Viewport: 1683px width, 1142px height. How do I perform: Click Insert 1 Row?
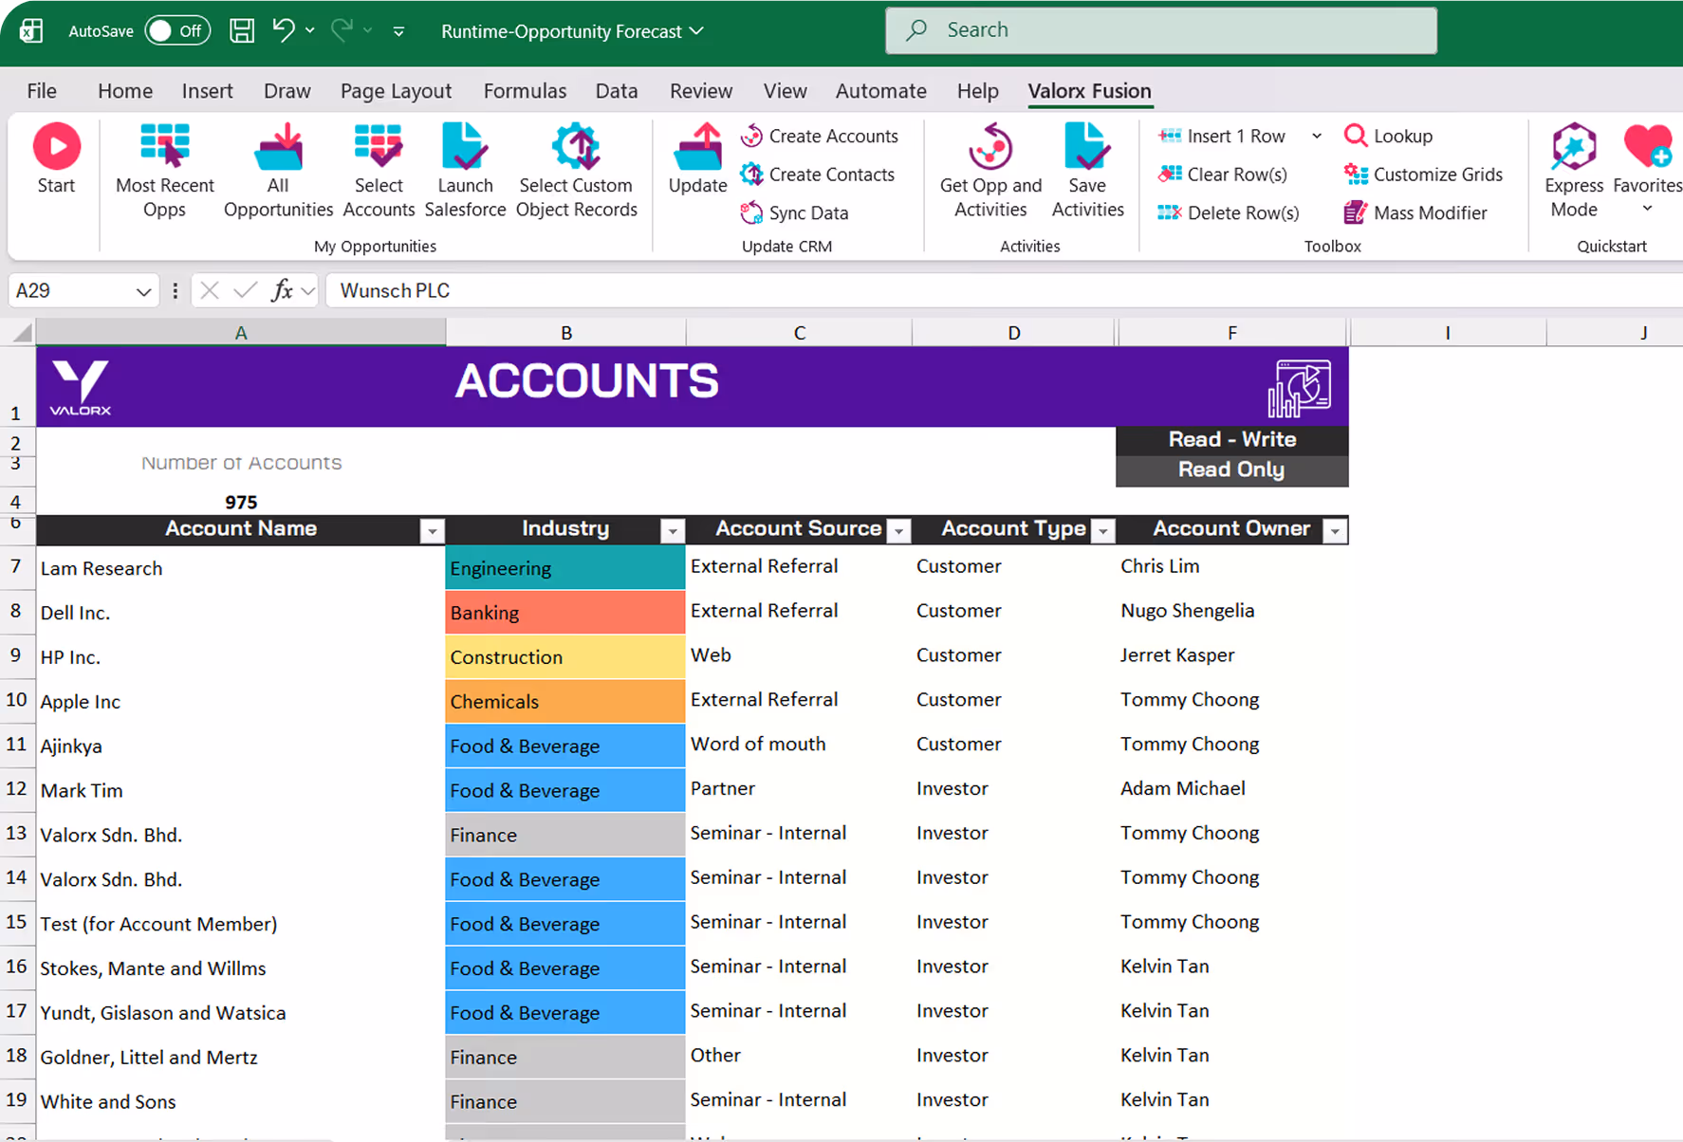1222,136
